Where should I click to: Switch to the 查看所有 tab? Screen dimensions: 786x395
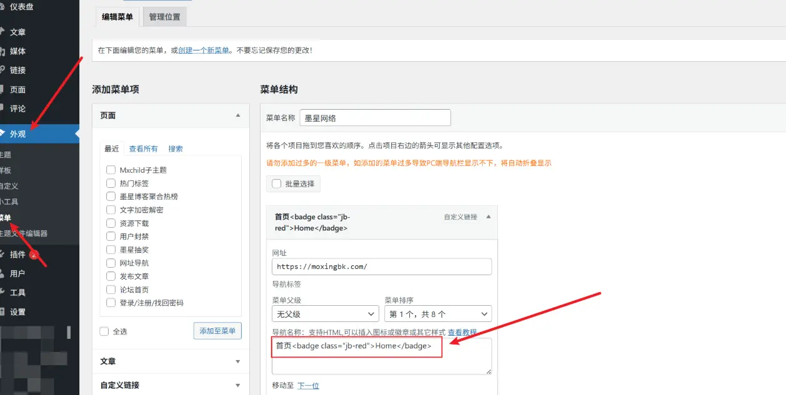tap(143, 149)
